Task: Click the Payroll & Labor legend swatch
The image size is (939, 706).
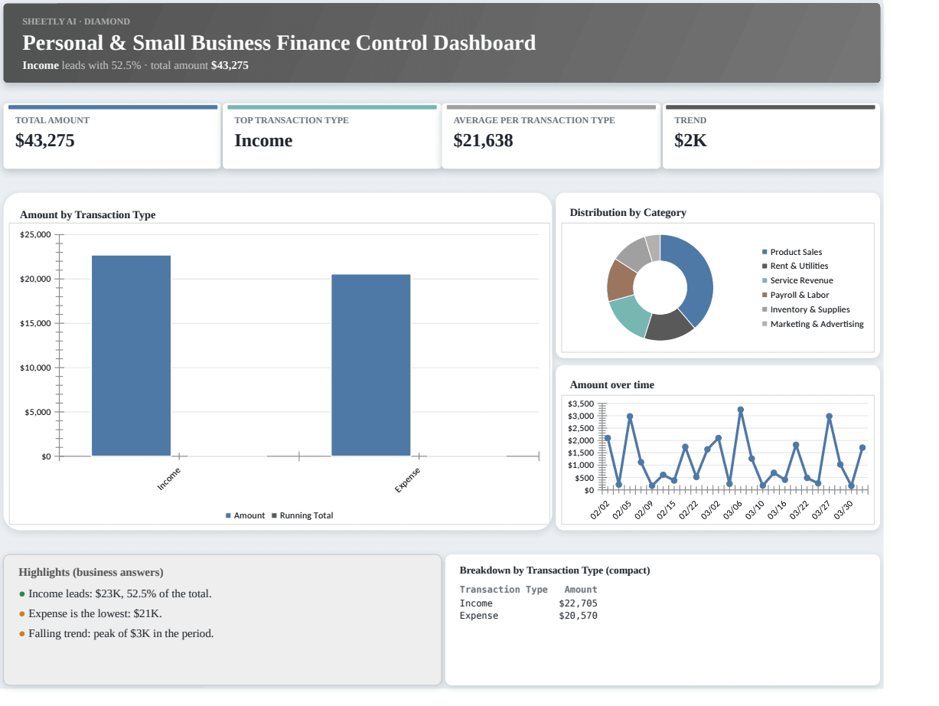Action: pos(765,295)
